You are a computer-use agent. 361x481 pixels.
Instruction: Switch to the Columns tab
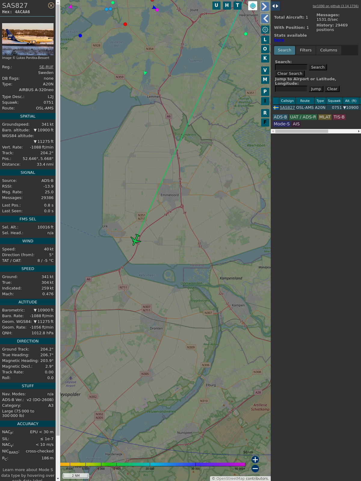[x=329, y=50]
